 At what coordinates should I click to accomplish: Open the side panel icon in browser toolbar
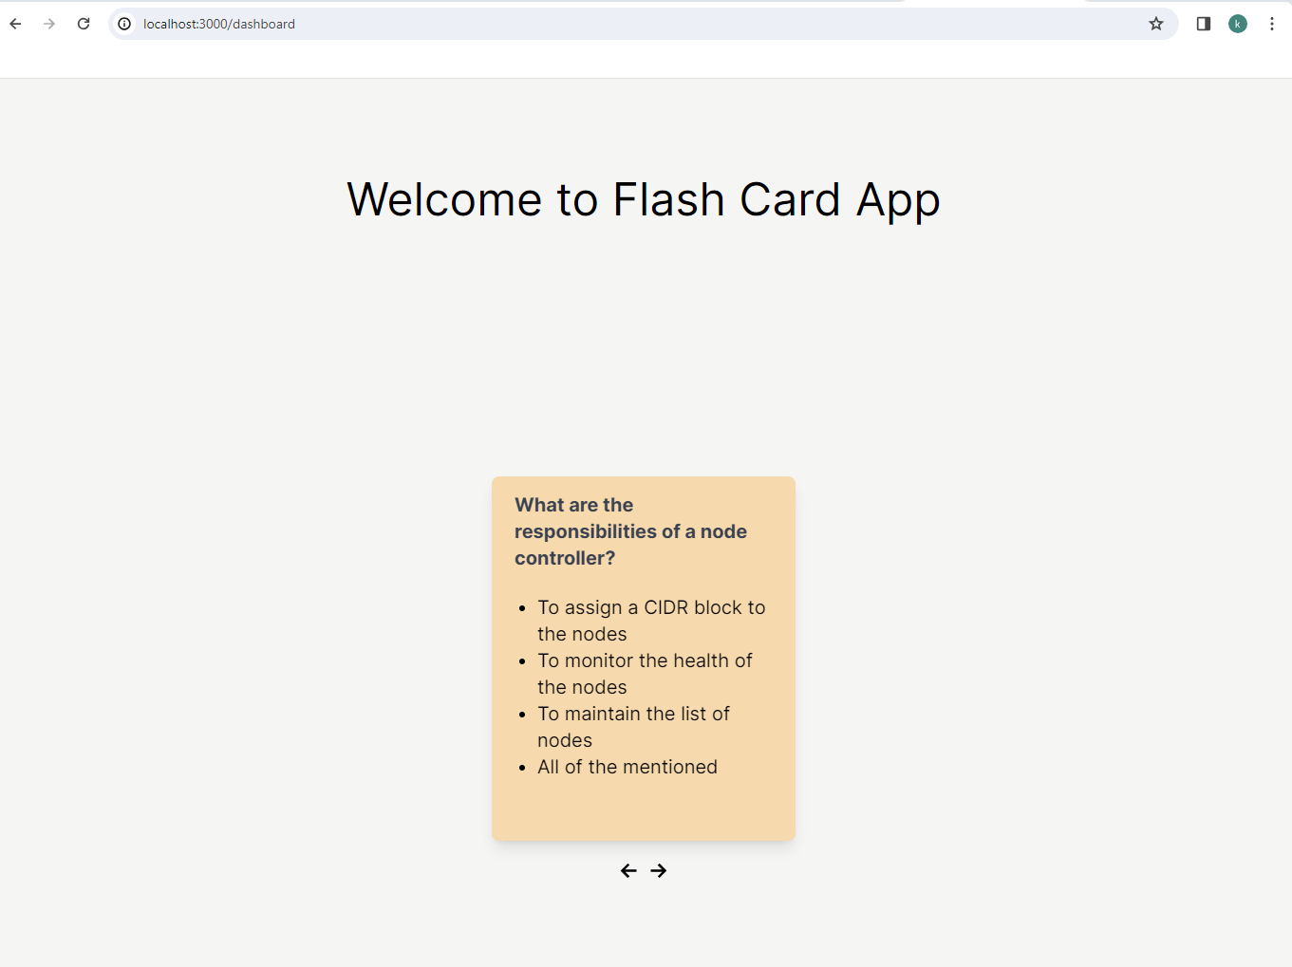tap(1203, 24)
